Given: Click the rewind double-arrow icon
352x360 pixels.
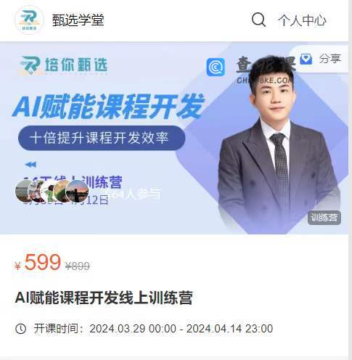Looking at the screenshot, I should click(30, 165).
